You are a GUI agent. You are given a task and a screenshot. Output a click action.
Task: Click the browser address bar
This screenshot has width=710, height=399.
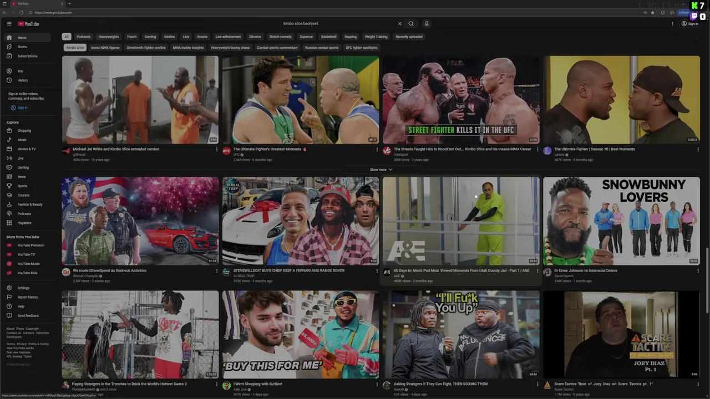(333, 12)
